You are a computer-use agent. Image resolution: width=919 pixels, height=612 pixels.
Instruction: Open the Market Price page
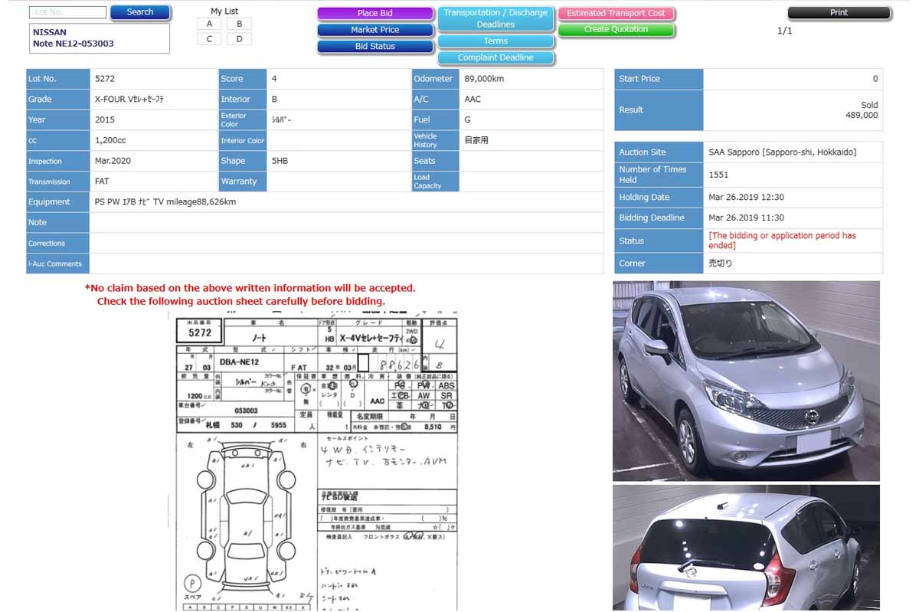pos(375,30)
